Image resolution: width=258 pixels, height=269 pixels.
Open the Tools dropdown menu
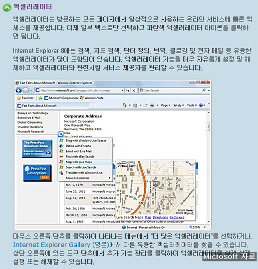pos(192,105)
